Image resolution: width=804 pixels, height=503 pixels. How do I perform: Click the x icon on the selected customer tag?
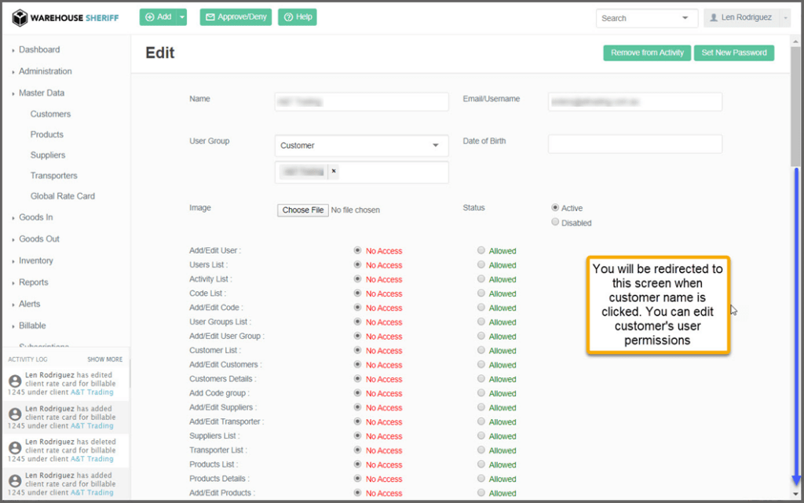(x=333, y=171)
